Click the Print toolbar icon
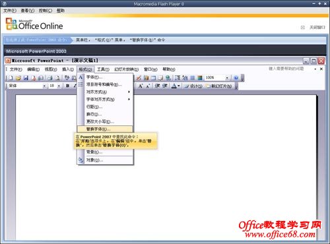330x244 pixels. coord(50,78)
